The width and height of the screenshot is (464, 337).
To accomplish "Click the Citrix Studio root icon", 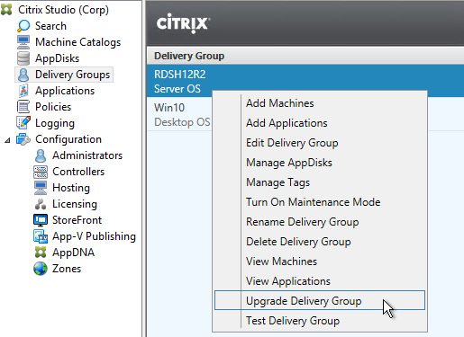I will click(x=6, y=10).
